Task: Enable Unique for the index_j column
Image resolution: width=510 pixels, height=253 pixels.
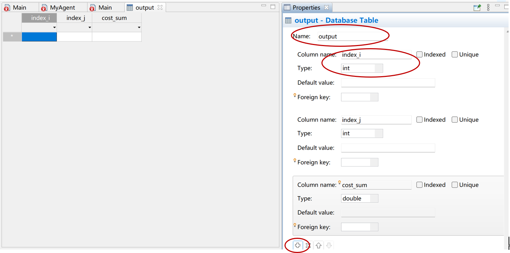Action: pyautogui.click(x=455, y=119)
